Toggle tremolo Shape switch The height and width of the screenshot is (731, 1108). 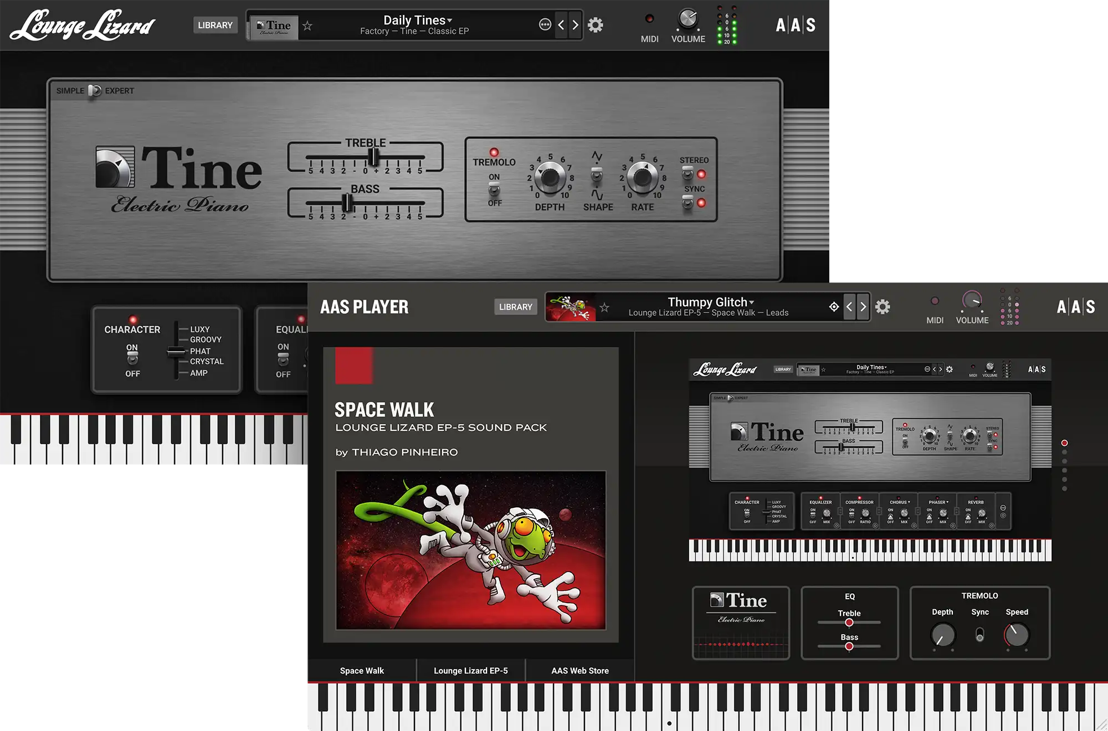[x=597, y=175]
